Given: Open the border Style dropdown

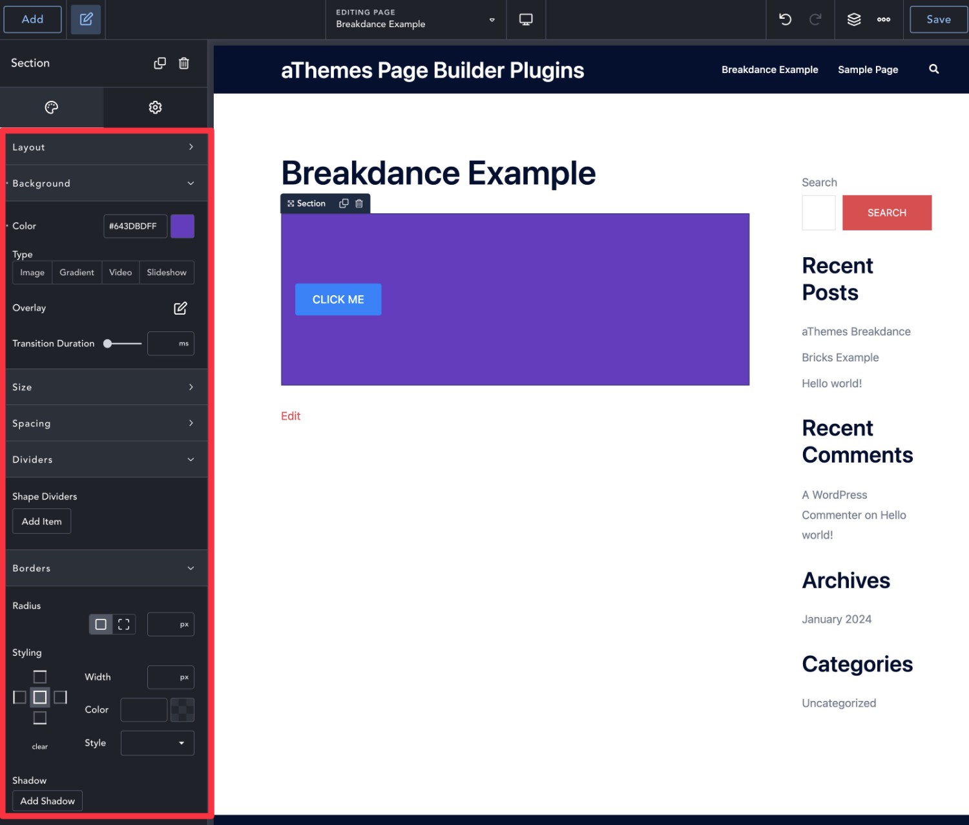Looking at the screenshot, I should tap(157, 743).
